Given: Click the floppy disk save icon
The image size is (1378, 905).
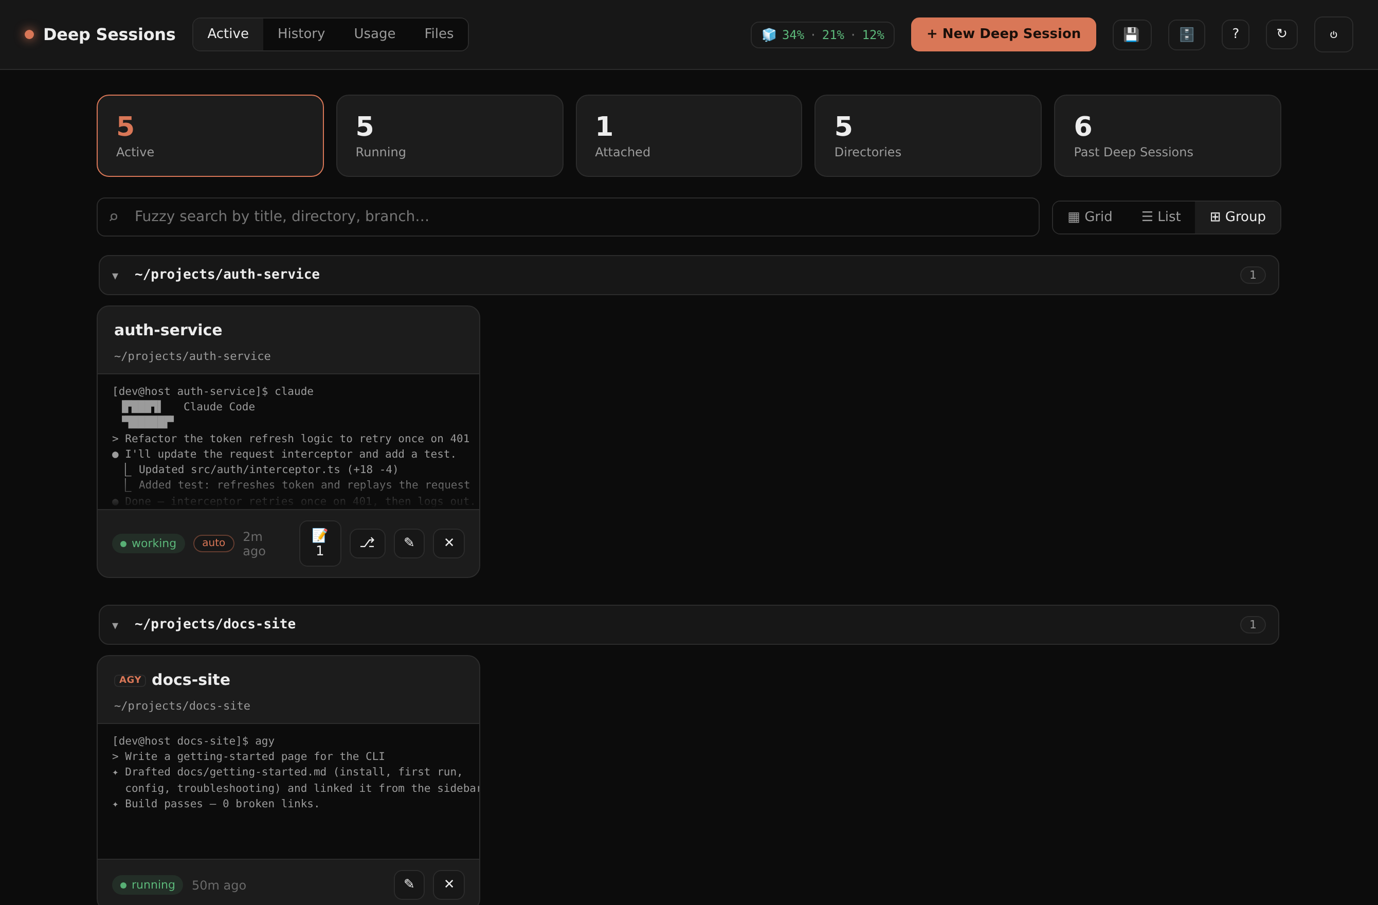Looking at the screenshot, I should (1131, 34).
